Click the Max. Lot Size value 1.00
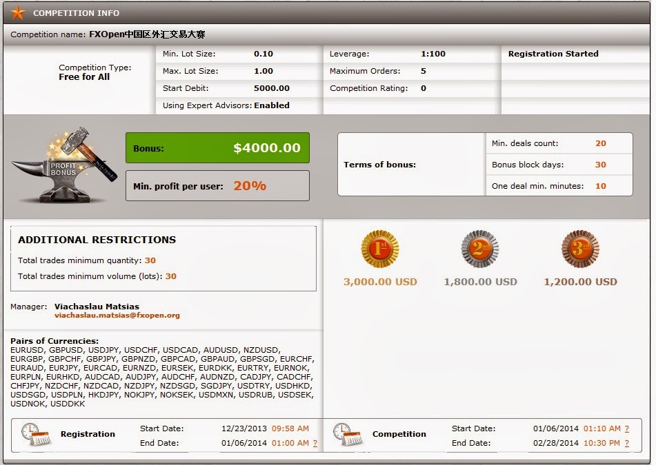Viewport: 656px width, 465px height. (x=263, y=71)
